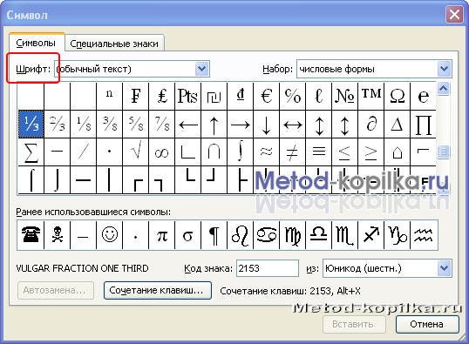
Task: Open the Шрифт font dropdown
Action: tap(202, 69)
